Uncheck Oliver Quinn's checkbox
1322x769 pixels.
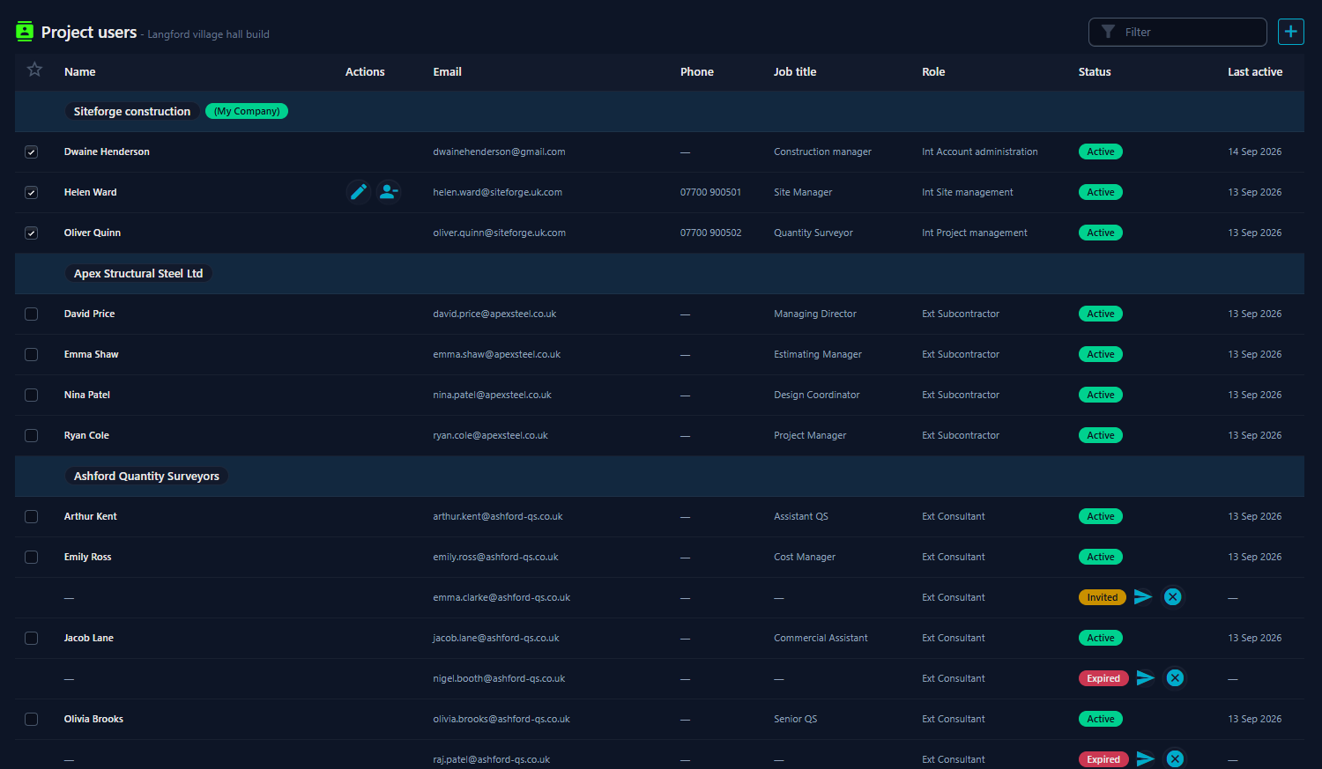[32, 233]
